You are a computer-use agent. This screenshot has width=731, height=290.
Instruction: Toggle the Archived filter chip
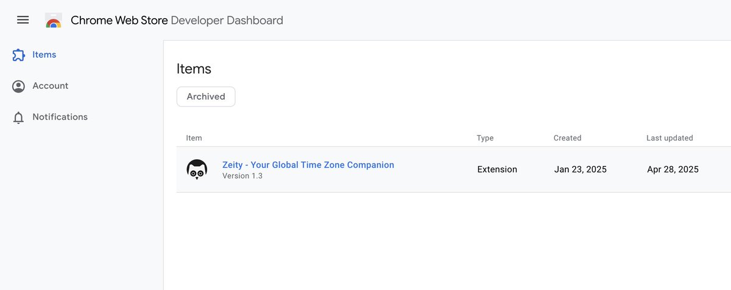point(206,97)
